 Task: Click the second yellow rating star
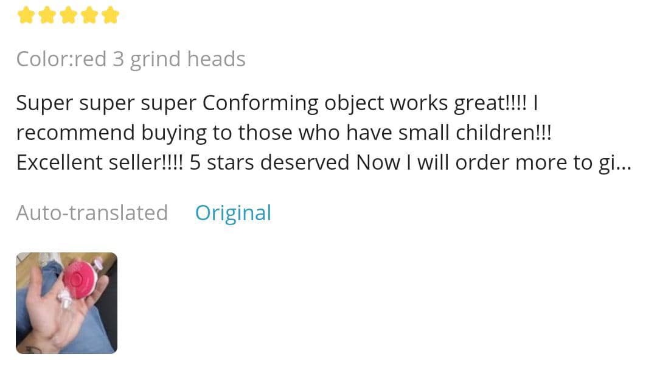[47, 15]
